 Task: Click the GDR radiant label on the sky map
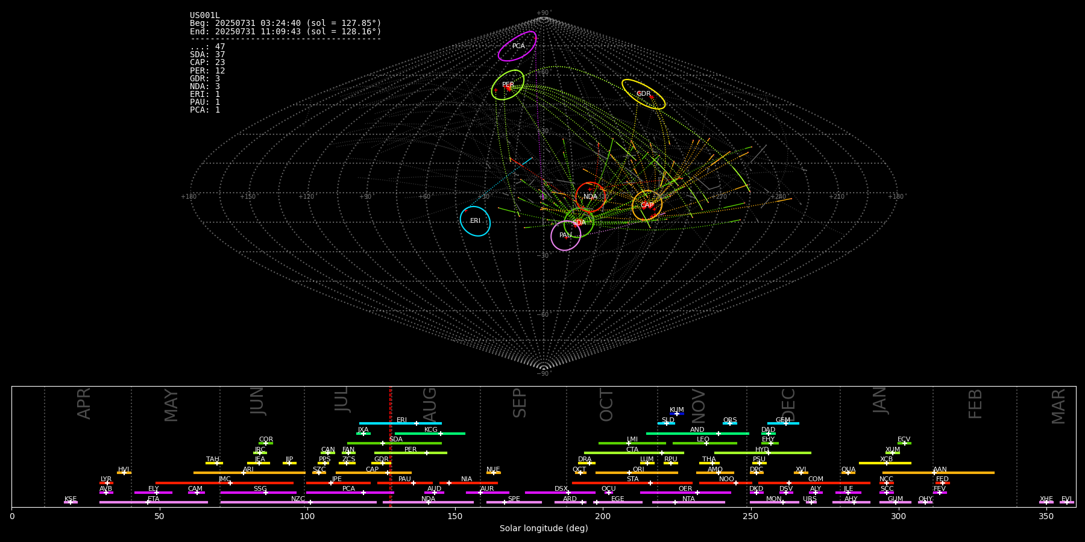644,94
